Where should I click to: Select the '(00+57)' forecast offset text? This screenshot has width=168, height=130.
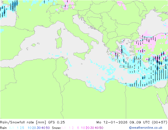160,122
